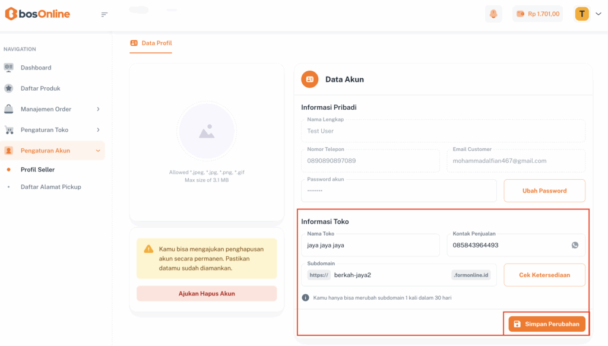The height and width of the screenshot is (346, 608).
Task: Toggle the sidebar hamburger menu icon
Action: point(104,14)
